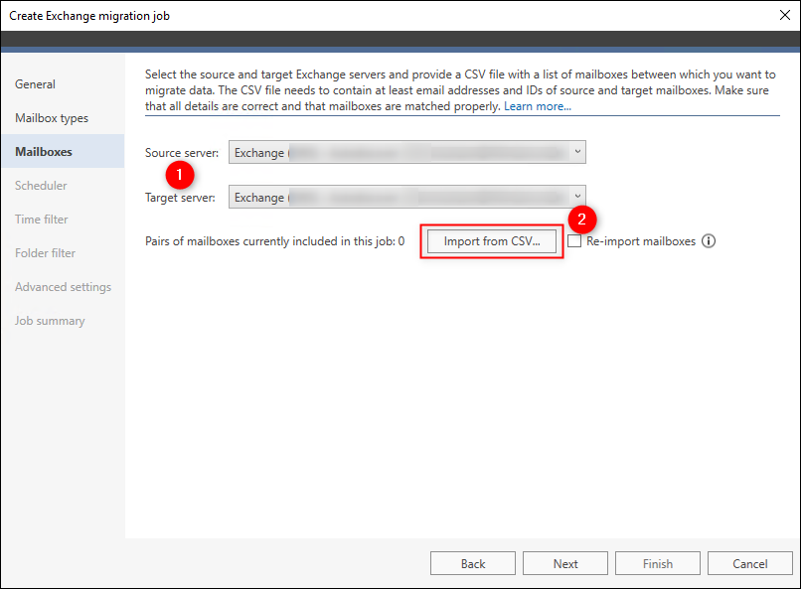Close the Create Exchange migration job window

pyautogui.click(x=785, y=15)
